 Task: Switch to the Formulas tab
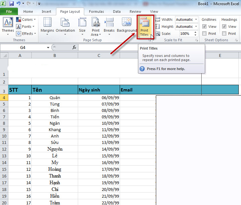[x=96, y=12]
